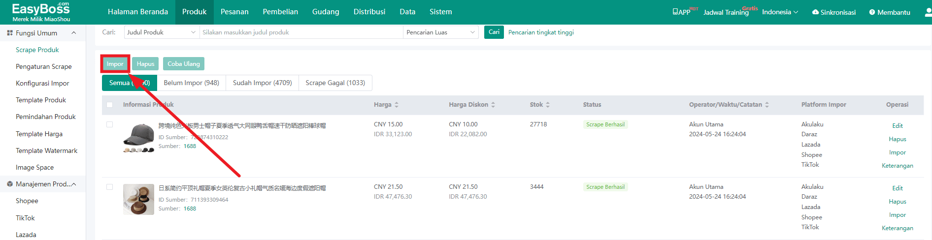Click Hapus for the straw hat product
Screen dimensions: 932x240
(898, 202)
